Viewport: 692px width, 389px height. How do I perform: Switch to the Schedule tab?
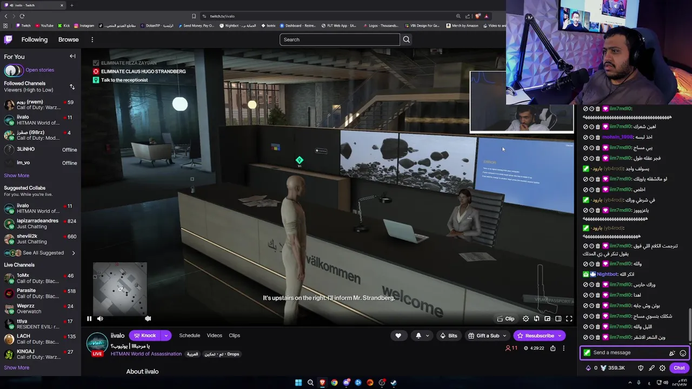coord(189,336)
